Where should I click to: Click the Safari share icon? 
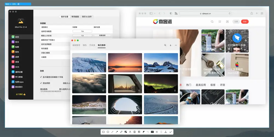click(252, 13)
